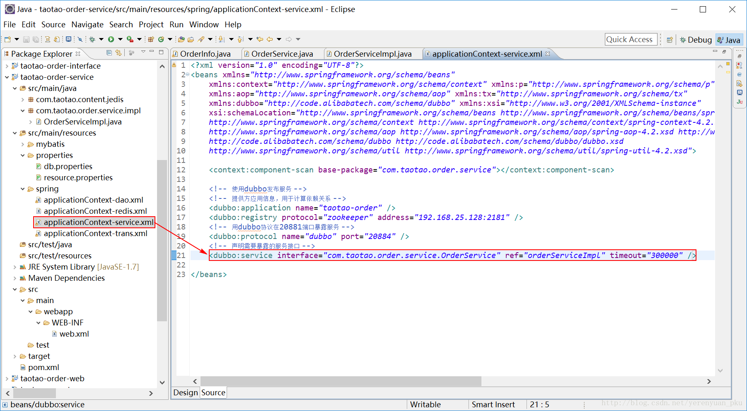Switch to the Design editor tab
The width and height of the screenshot is (747, 411).
(x=186, y=392)
